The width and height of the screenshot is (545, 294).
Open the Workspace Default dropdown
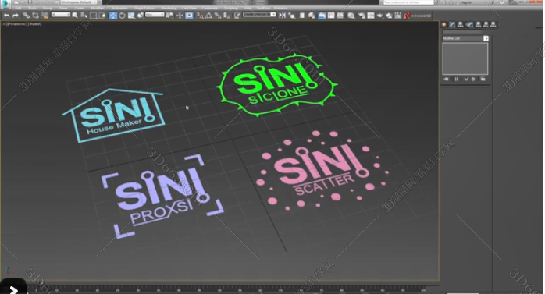tap(79, 2)
